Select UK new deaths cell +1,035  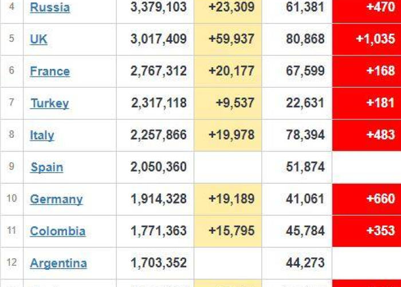(x=367, y=39)
